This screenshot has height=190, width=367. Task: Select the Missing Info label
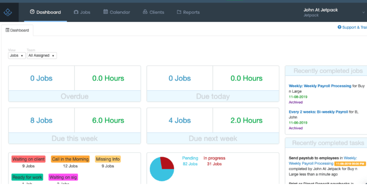pos(108,159)
